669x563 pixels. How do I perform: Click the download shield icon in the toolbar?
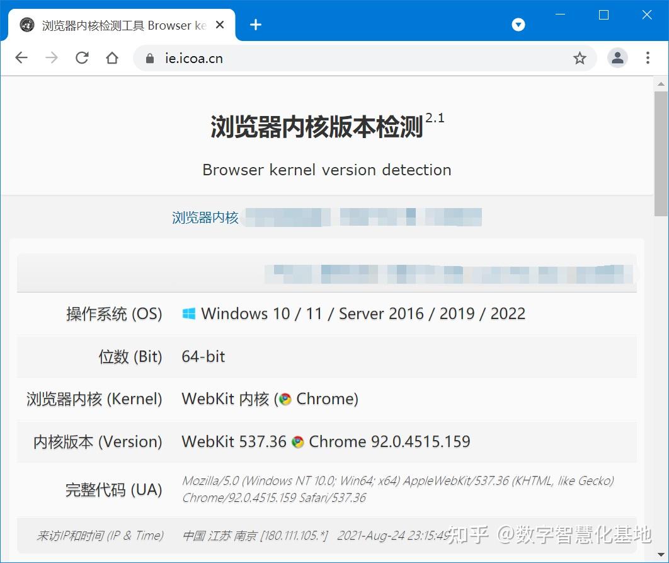[518, 25]
